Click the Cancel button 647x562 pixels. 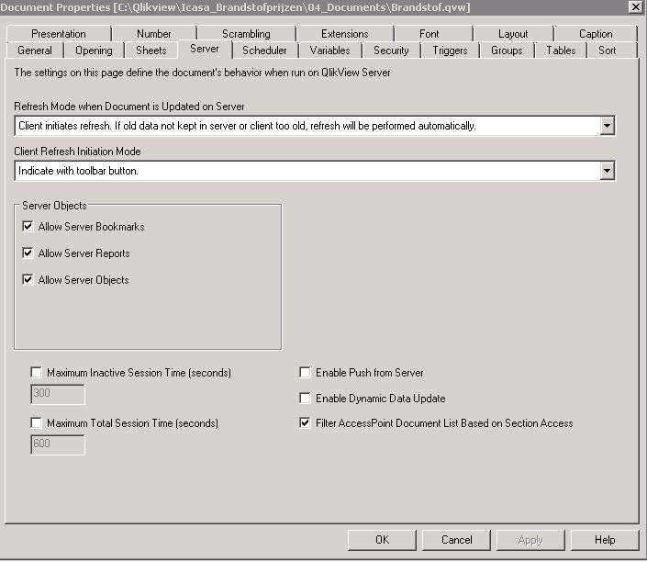456,540
